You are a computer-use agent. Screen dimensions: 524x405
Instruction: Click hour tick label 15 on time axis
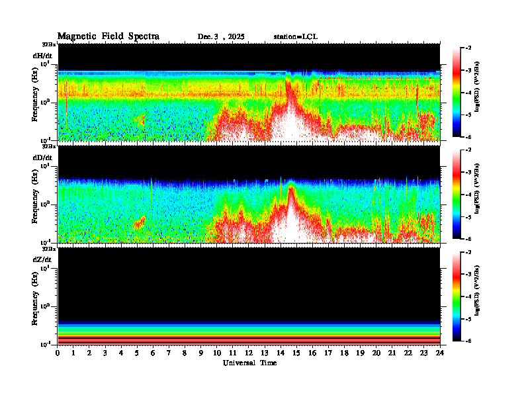pos(296,353)
